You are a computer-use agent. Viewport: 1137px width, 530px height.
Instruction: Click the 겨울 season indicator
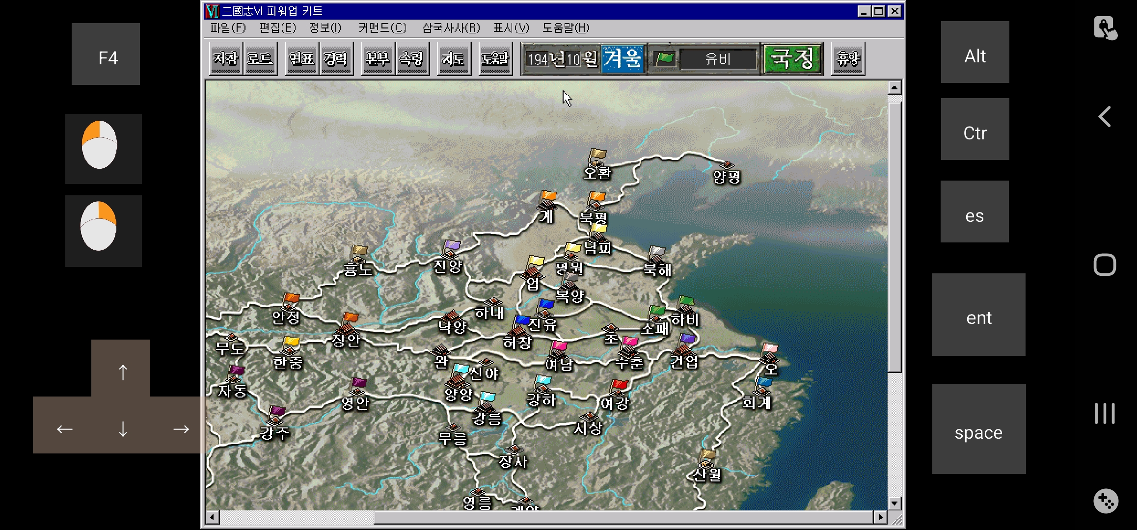point(623,59)
